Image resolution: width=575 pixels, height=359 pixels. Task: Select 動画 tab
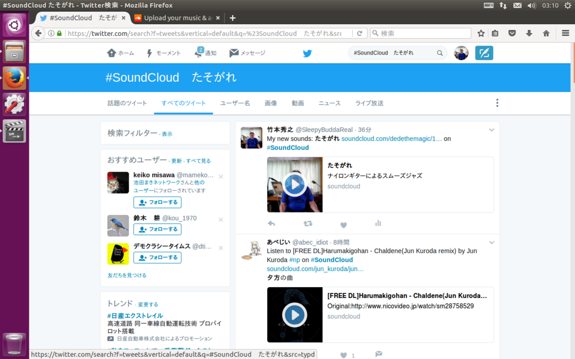298,103
